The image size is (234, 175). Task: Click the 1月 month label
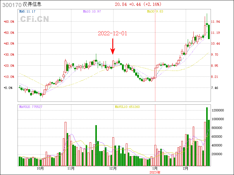point(155,169)
